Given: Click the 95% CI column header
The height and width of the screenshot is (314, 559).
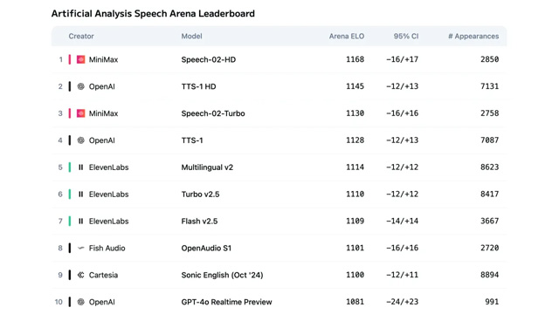Looking at the screenshot, I should coord(406,37).
